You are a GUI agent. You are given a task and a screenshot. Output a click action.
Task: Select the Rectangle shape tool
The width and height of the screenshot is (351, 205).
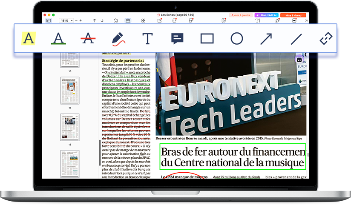tap(207, 38)
